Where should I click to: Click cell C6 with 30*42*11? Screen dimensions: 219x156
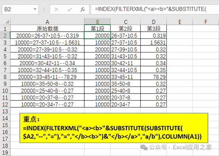(125, 63)
